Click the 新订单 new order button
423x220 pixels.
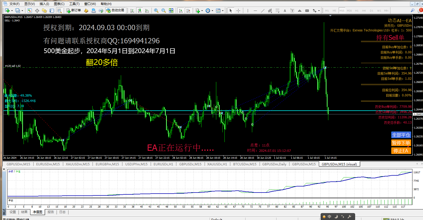[x=74, y=11]
